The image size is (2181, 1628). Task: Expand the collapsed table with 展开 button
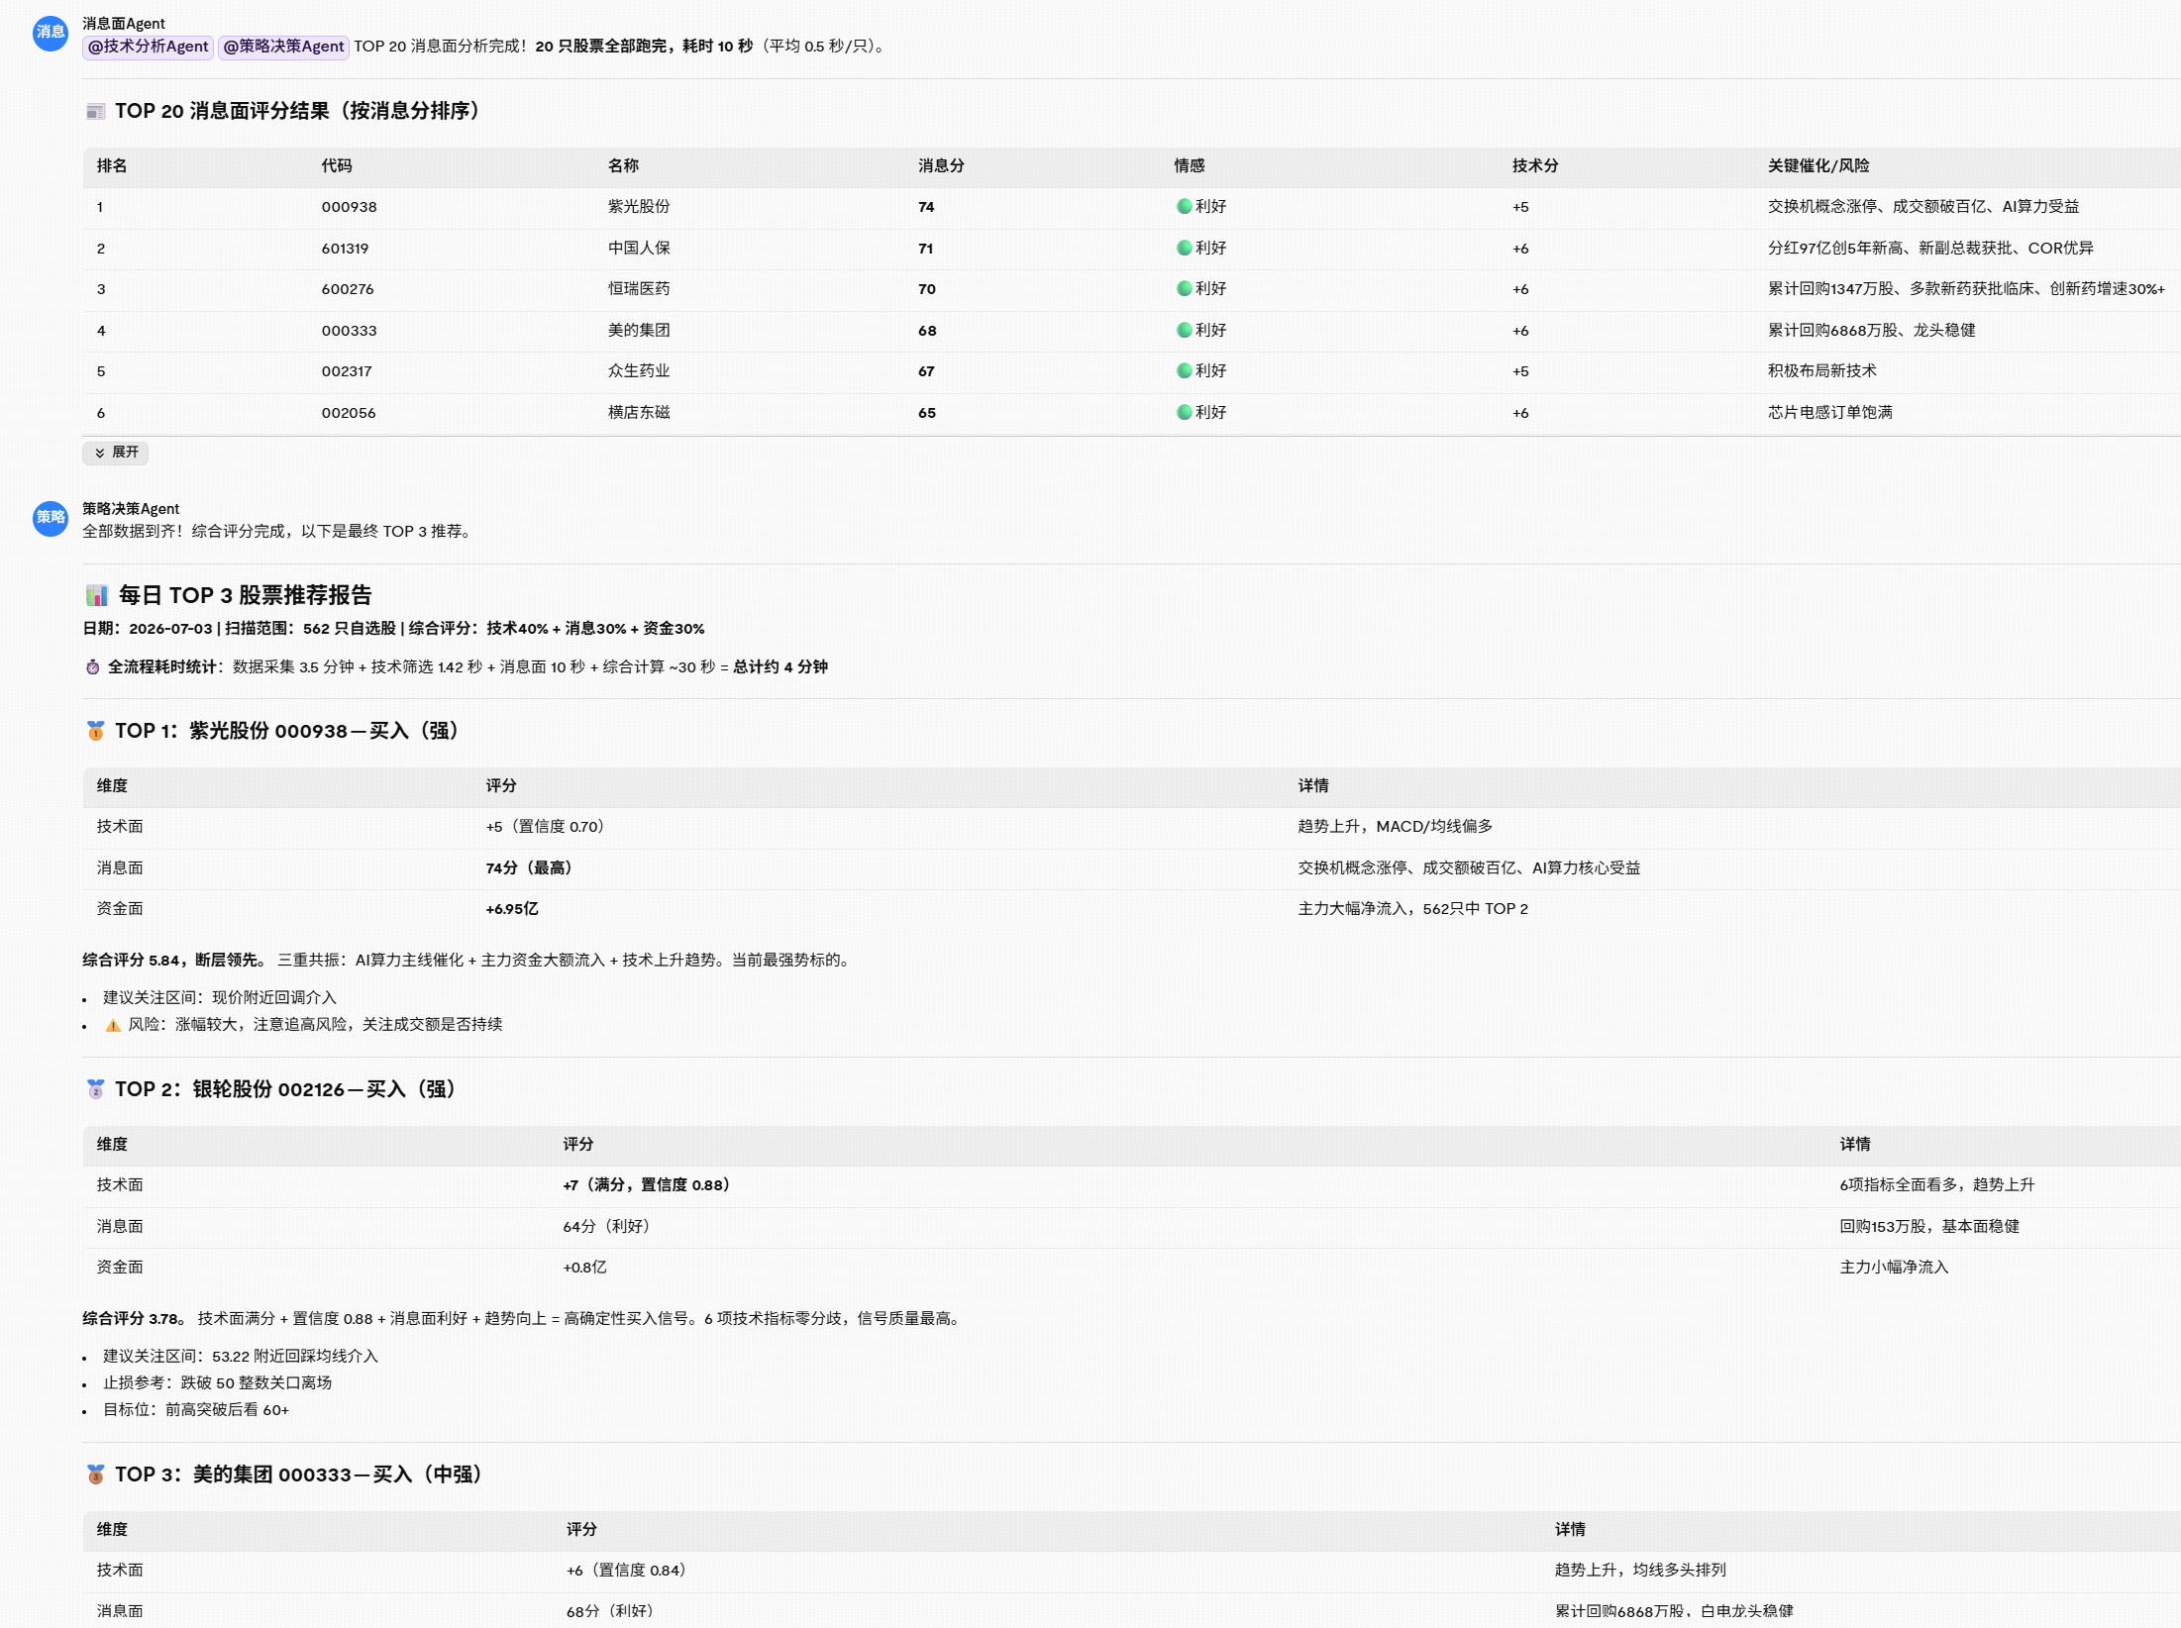116,453
